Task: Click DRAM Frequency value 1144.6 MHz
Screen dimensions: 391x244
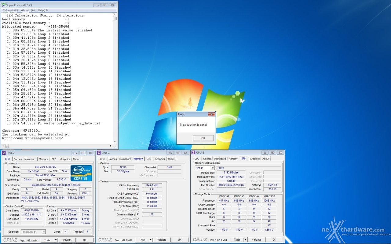Action: click(152, 185)
